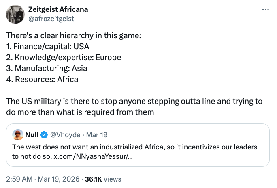Click the 'Finance/capital: USA' line

pyautogui.click(x=48, y=46)
